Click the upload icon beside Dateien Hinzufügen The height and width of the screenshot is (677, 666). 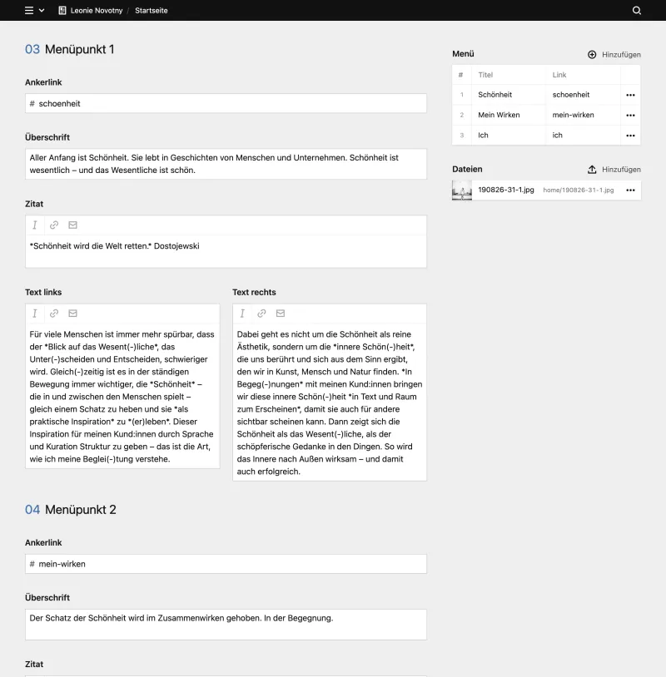[x=591, y=170]
